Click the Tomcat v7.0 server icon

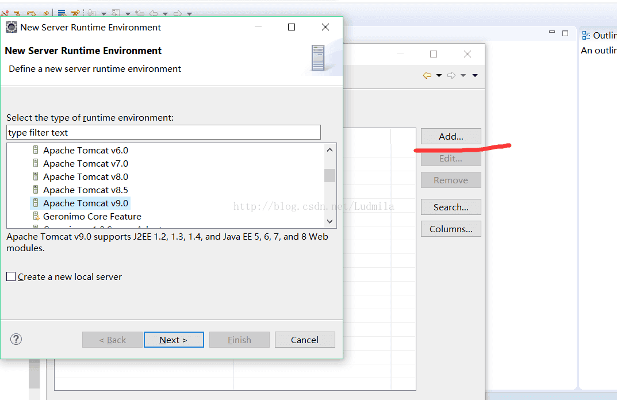click(36, 163)
